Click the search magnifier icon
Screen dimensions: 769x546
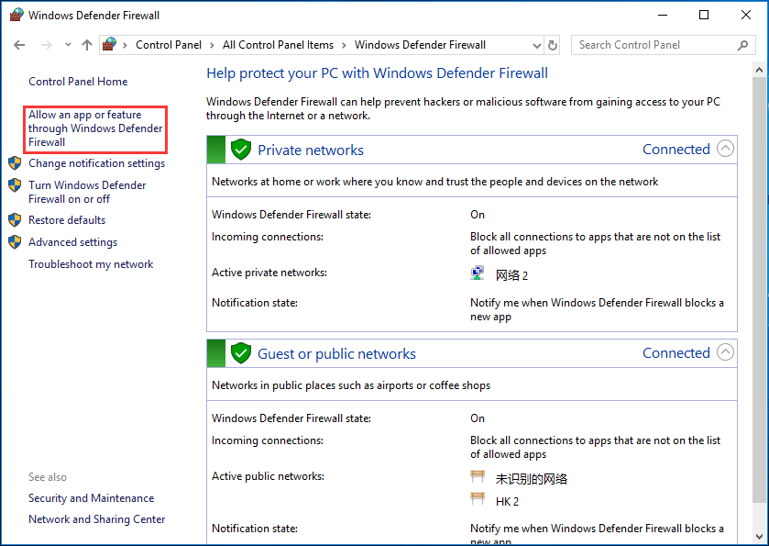743,45
